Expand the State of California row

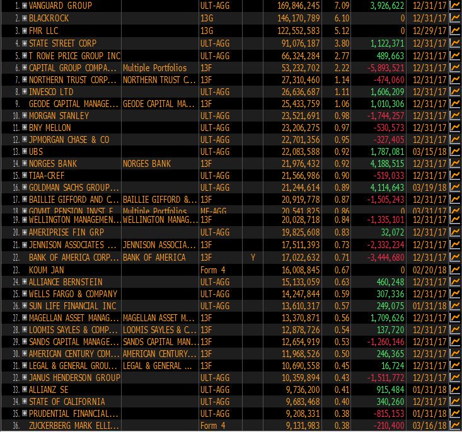[x=25, y=401]
